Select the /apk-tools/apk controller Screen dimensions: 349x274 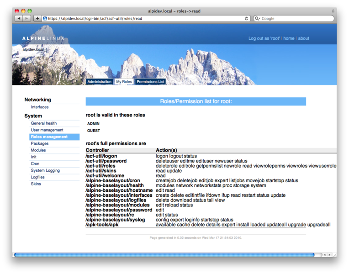click(x=102, y=225)
